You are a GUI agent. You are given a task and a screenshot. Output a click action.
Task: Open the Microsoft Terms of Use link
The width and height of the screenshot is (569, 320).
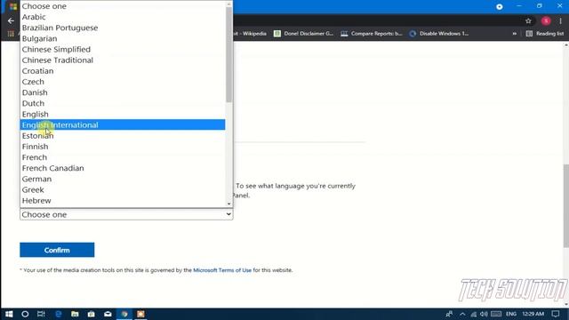point(222,270)
